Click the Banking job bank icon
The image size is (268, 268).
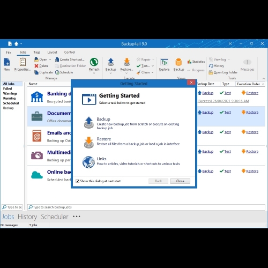pyautogui.click(x=37, y=96)
